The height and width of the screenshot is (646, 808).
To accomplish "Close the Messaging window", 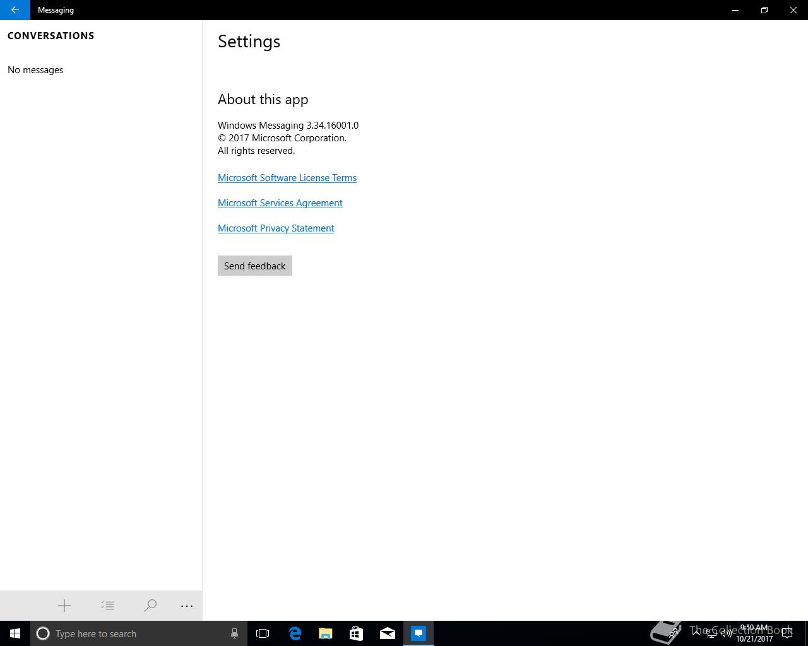I will coord(793,10).
